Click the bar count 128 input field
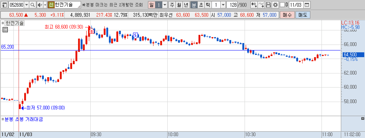Viewport: 365px width, 138px height. tap(232, 5)
